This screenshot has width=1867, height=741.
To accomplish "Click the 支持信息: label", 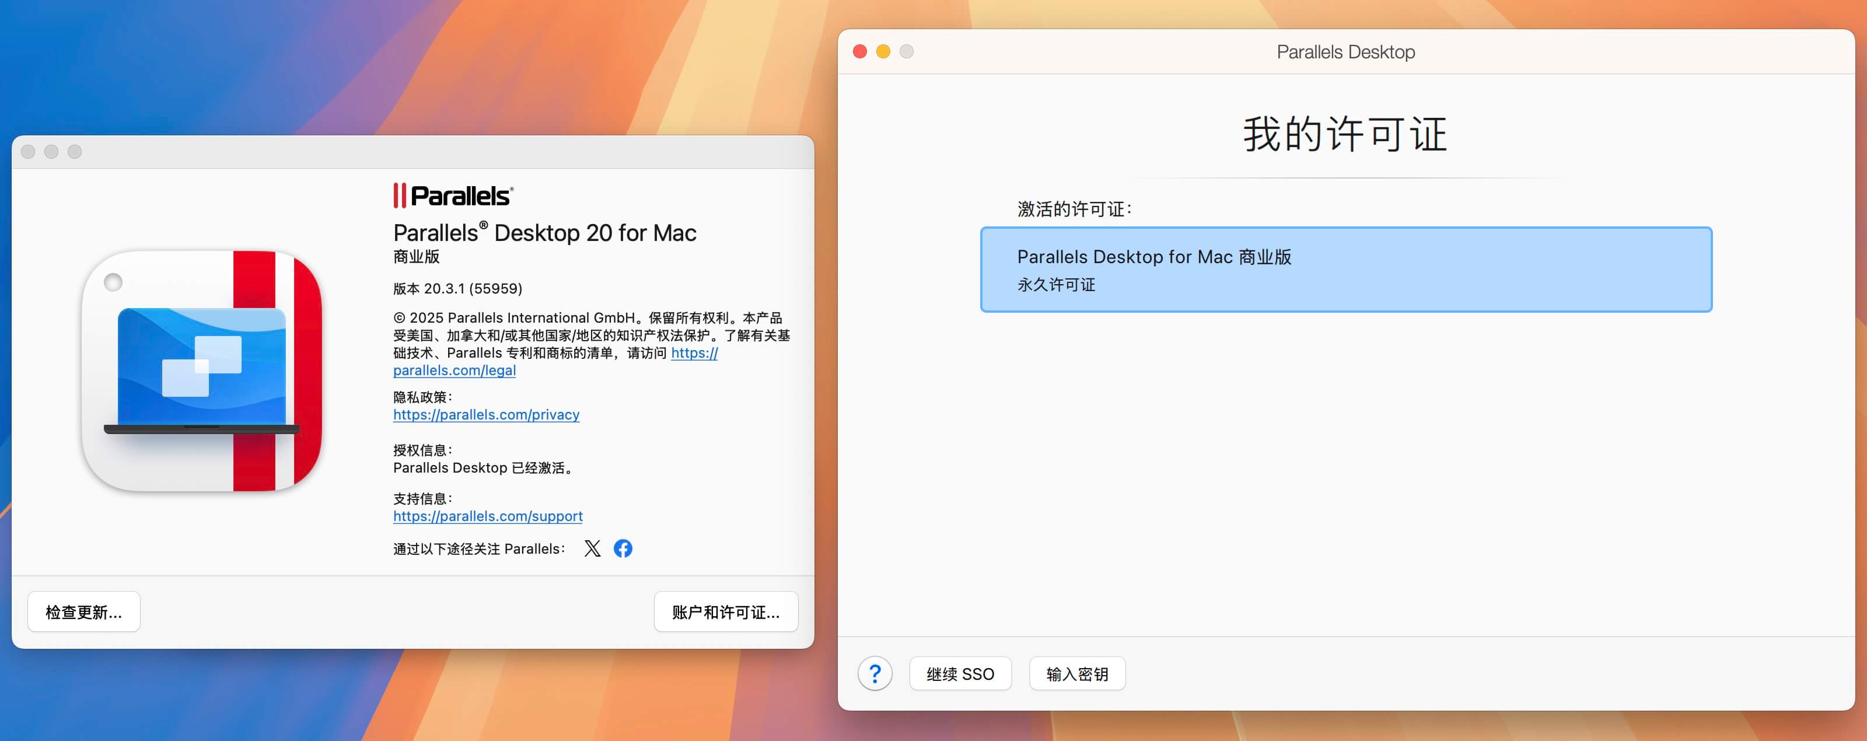I will pyautogui.click(x=422, y=499).
